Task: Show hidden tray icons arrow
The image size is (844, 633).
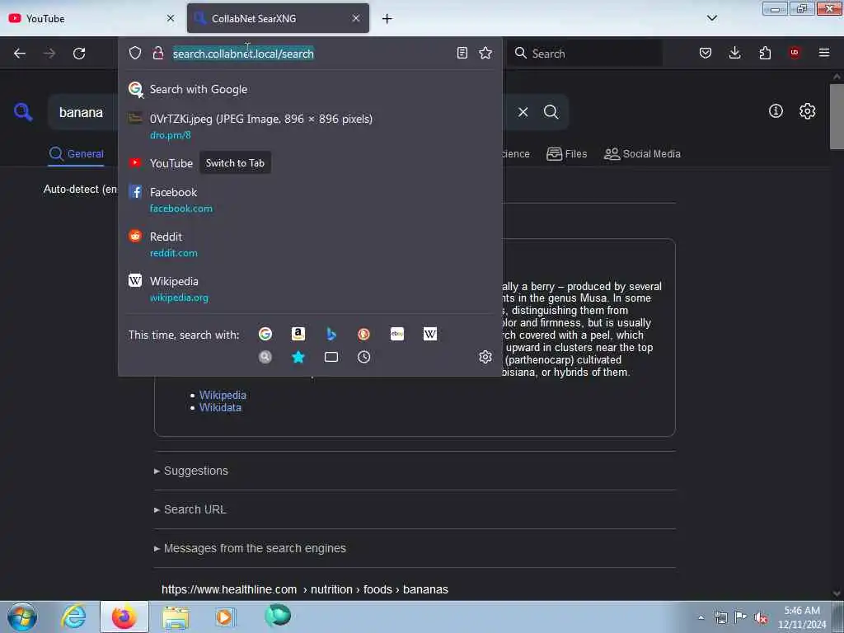Action: (701, 617)
